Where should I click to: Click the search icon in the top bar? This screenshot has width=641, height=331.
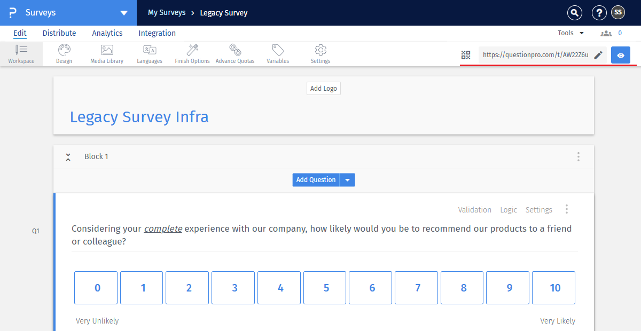(574, 12)
